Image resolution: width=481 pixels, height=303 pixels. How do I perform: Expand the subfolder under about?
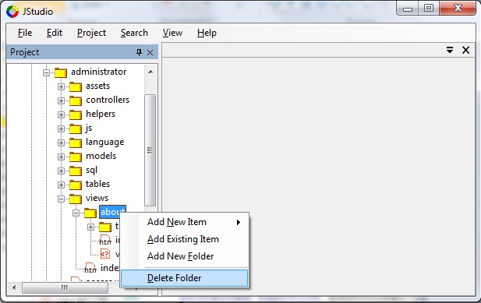pos(90,227)
